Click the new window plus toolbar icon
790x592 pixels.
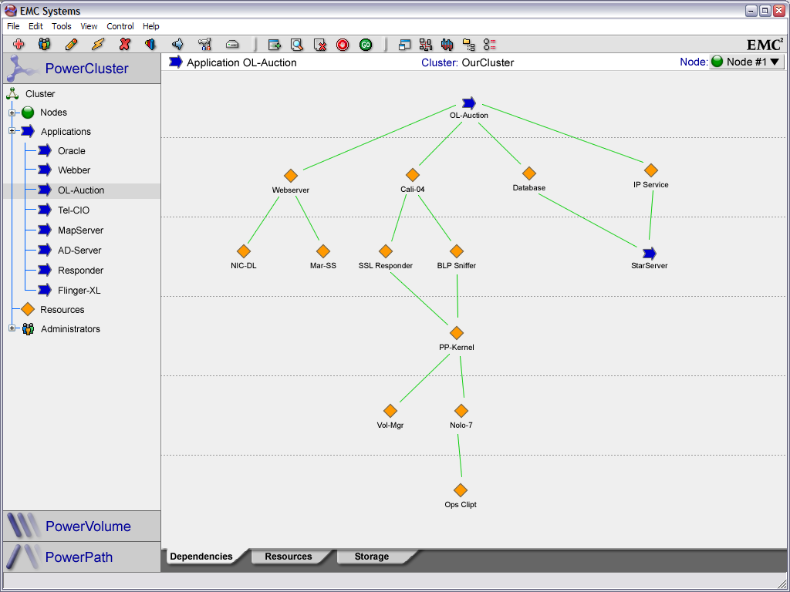[x=274, y=45]
